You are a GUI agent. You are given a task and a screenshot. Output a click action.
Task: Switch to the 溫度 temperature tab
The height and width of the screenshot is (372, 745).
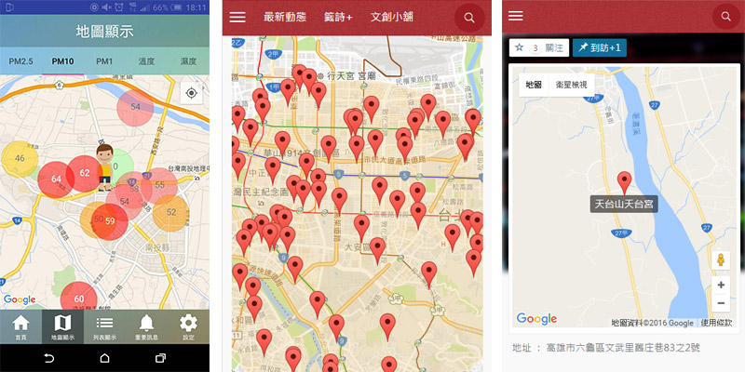tap(146, 61)
